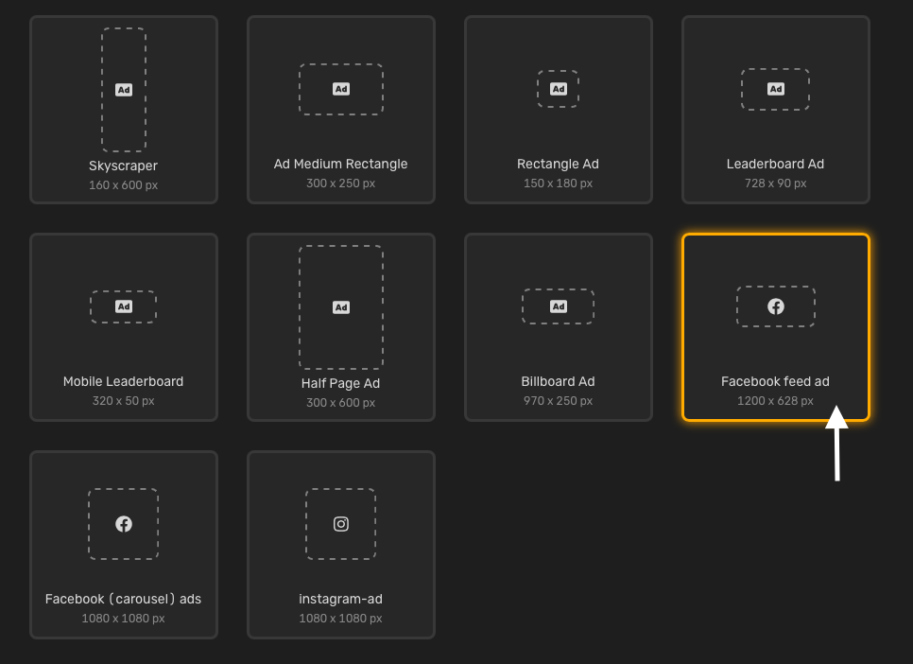Click the Ad icon in Ad Medium Rectangle card

341,89
